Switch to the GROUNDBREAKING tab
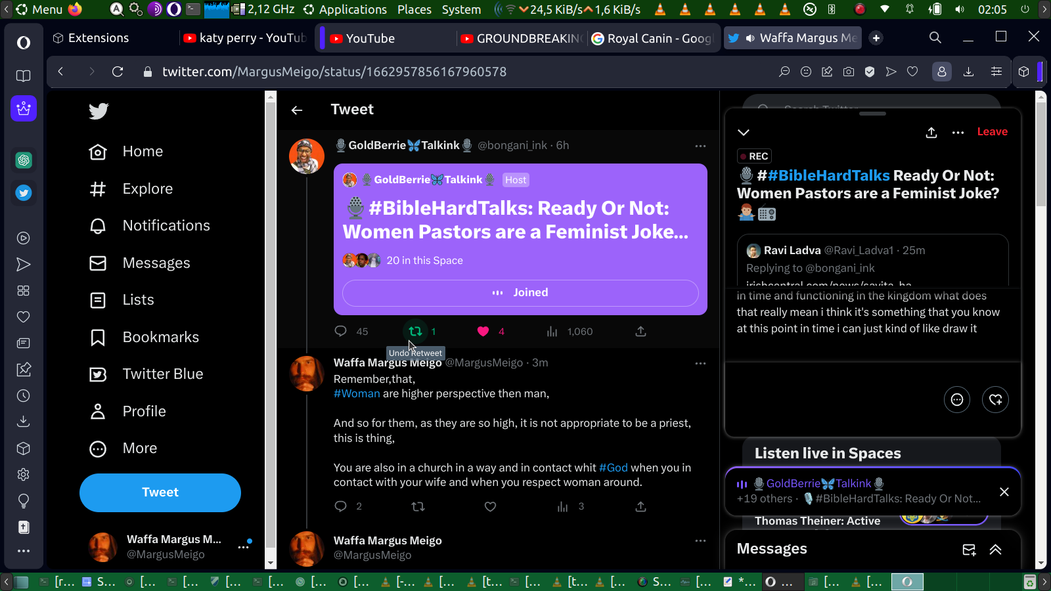Screen dimensions: 1051x591 tap(521, 38)
